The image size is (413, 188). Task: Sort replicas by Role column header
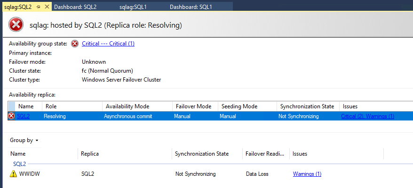pos(51,106)
